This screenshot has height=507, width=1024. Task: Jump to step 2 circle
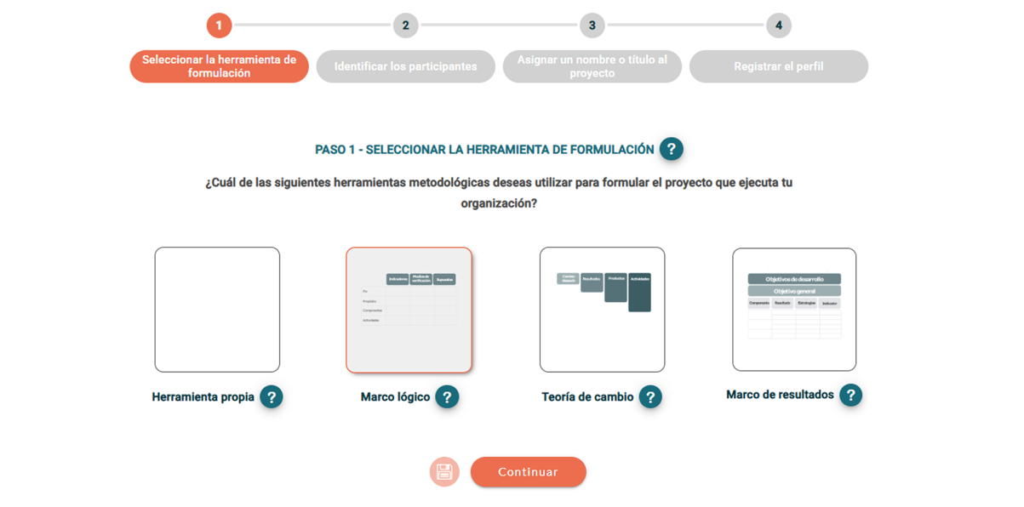405,26
